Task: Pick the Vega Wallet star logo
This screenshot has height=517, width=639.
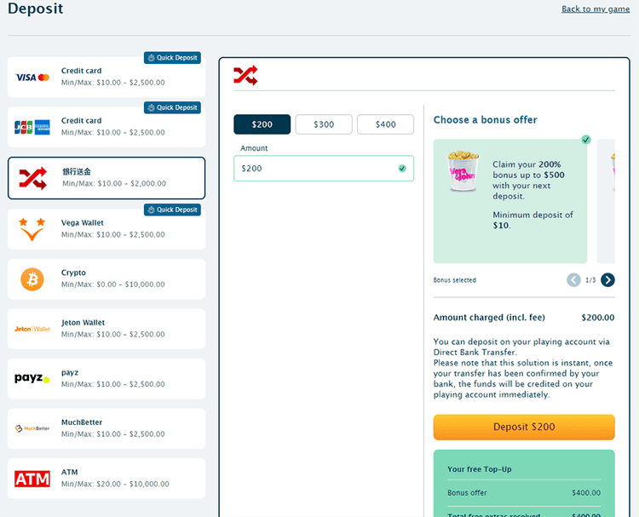Action: (x=32, y=229)
